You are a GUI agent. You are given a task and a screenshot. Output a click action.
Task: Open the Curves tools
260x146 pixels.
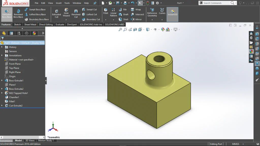click(x=162, y=11)
